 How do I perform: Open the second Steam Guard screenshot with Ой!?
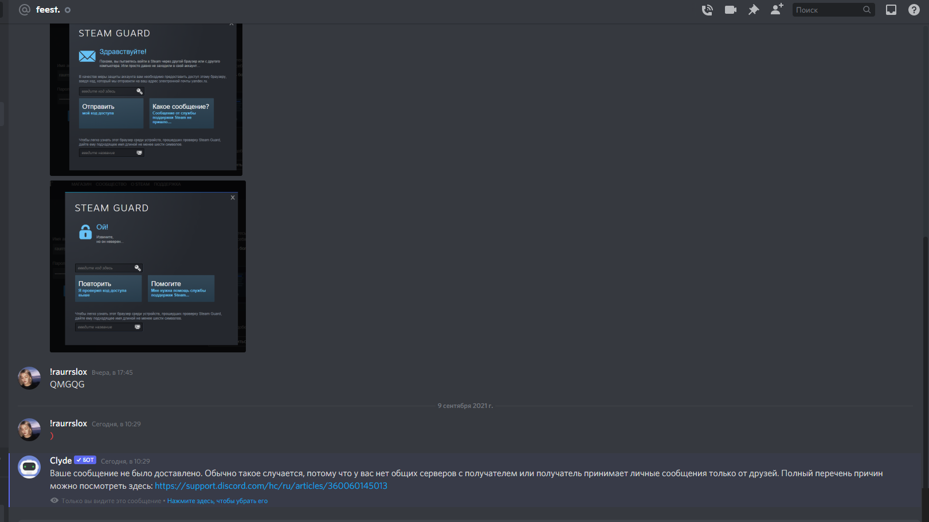point(148,266)
